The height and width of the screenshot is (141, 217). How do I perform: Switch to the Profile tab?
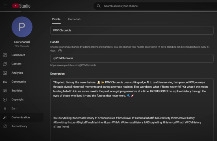56,19
